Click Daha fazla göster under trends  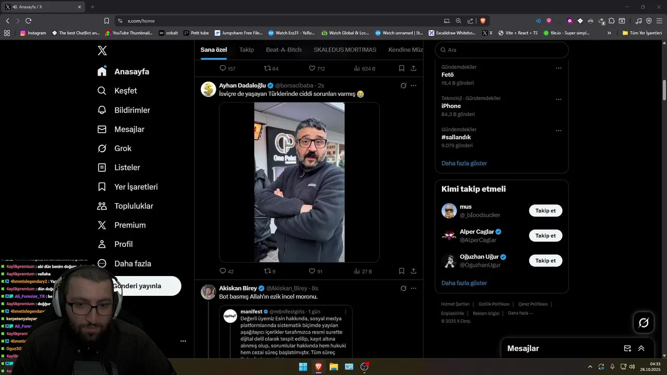point(464,163)
